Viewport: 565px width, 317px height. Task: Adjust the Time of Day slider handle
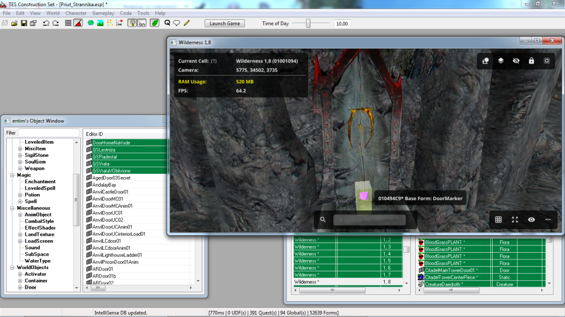[x=308, y=23]
